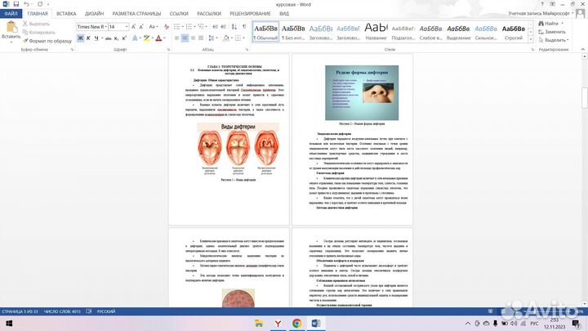588x331 pixels.
Task: Open the Change Case (Aa) dropdown
Action: pyautogui.click(x=153, y=27)
